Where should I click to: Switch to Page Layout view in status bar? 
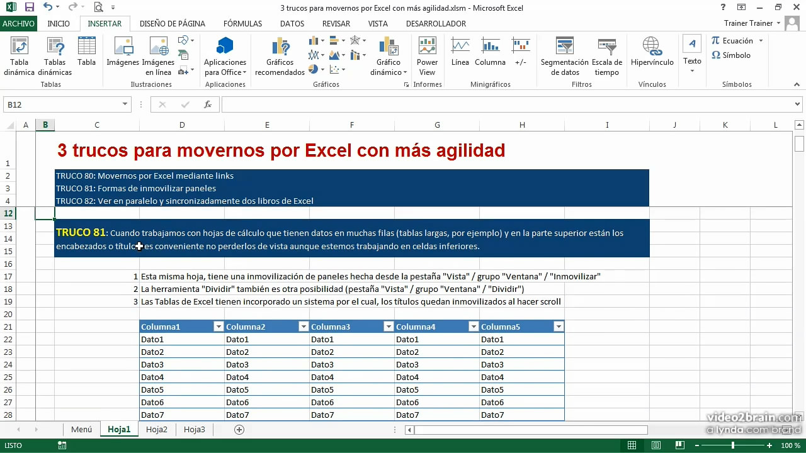click(x=656, y=445)
